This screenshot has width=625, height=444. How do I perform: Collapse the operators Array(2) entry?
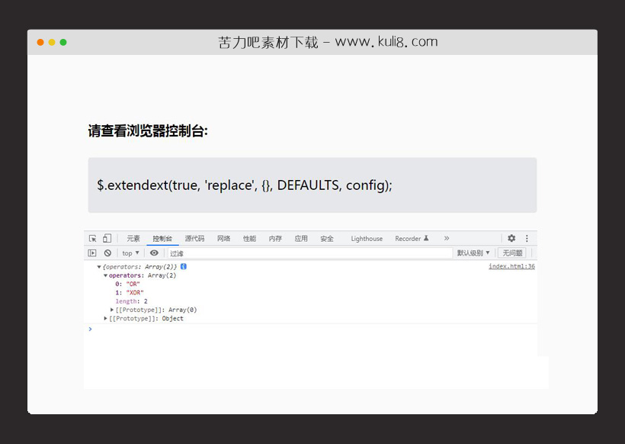tap(104, 275)
